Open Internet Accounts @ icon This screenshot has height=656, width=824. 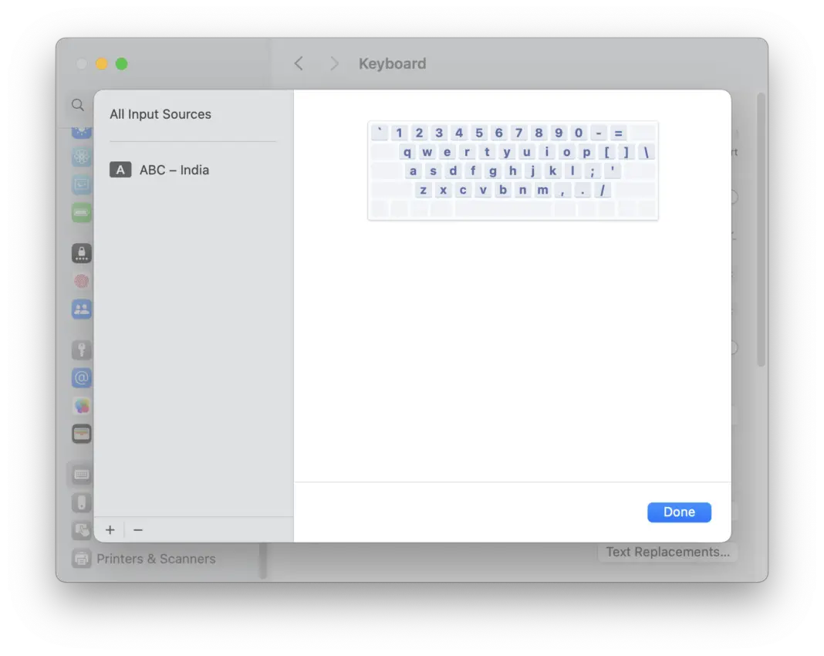(82, 378)
